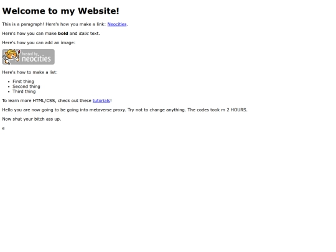Click the bullet before Third thing
336x252 pixels.
(9, 91)
